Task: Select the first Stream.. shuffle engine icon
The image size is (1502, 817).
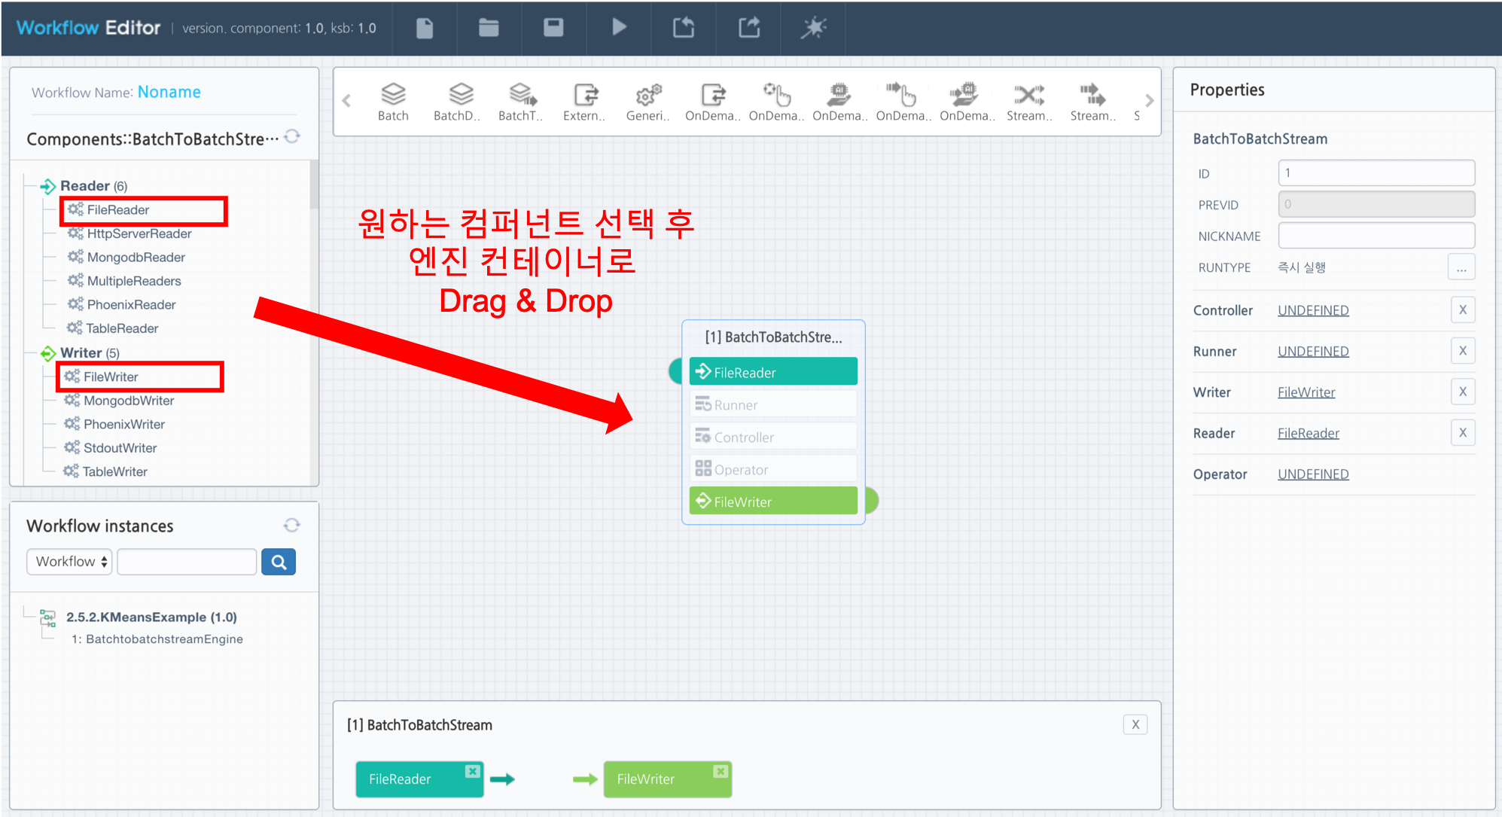Action: [1029, 102]
